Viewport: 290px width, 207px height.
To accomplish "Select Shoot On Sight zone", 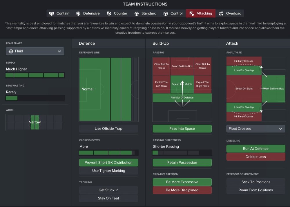I will point(244,89).
